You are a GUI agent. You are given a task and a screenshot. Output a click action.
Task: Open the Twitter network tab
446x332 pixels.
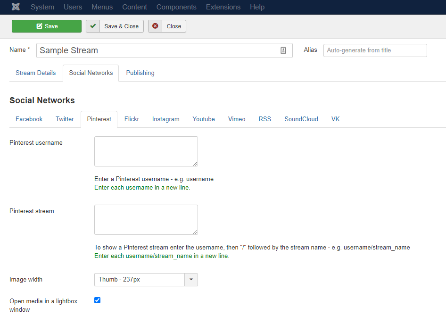coord(65,119)
